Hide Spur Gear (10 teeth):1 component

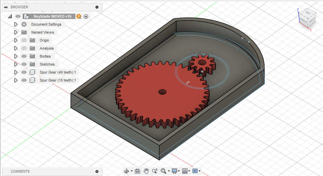[x=24, y=80]
